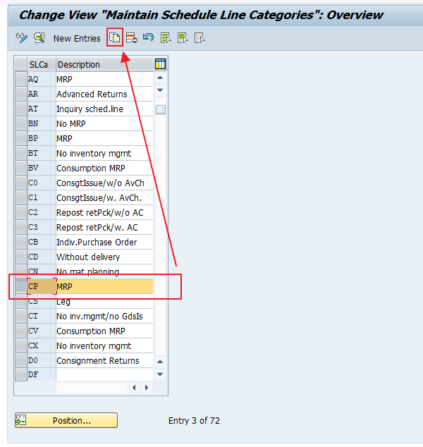423x447 pixels.
Task: Click the highlighted CP code cell
Action: [42, 286]
